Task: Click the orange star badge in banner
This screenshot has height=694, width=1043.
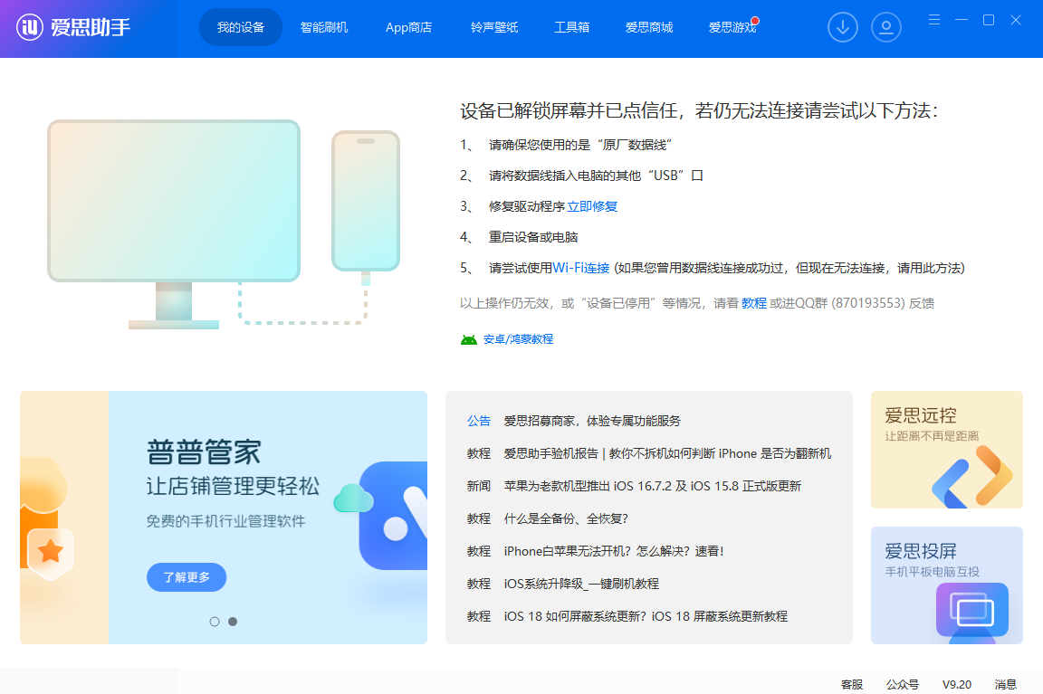Action: point(51,551)
